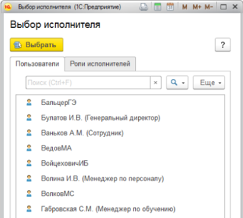Click the user icon beside ВойцеховичИБ
This screenshot has height=218, width=243.
[x=29, y=163]
